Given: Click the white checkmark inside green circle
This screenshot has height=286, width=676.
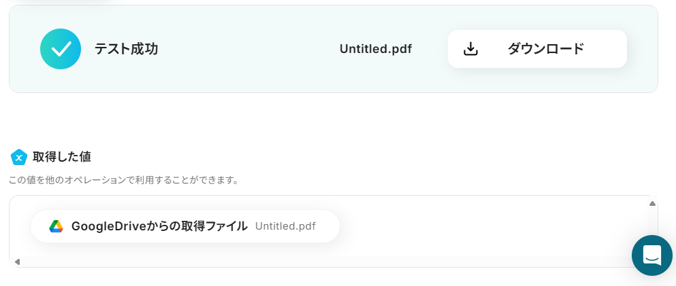Looking at the screenshot, I should tap(61, 49).
